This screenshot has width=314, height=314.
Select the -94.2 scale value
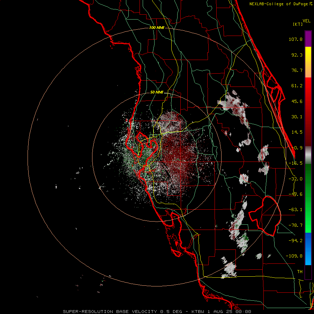pos(296,241)
